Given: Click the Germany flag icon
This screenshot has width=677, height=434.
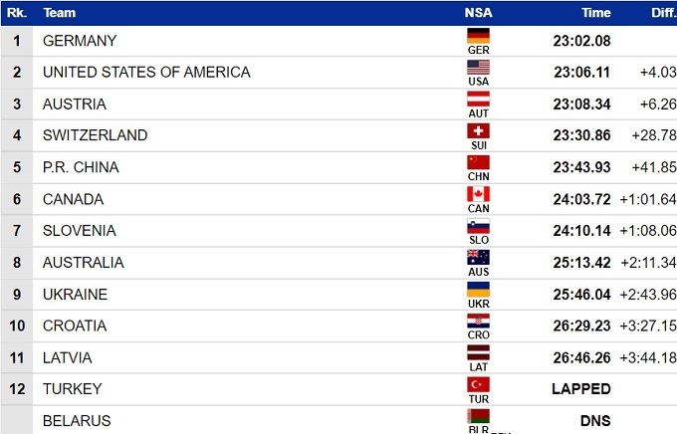Looking at the screenshot, I should click(x=478, y=36).
